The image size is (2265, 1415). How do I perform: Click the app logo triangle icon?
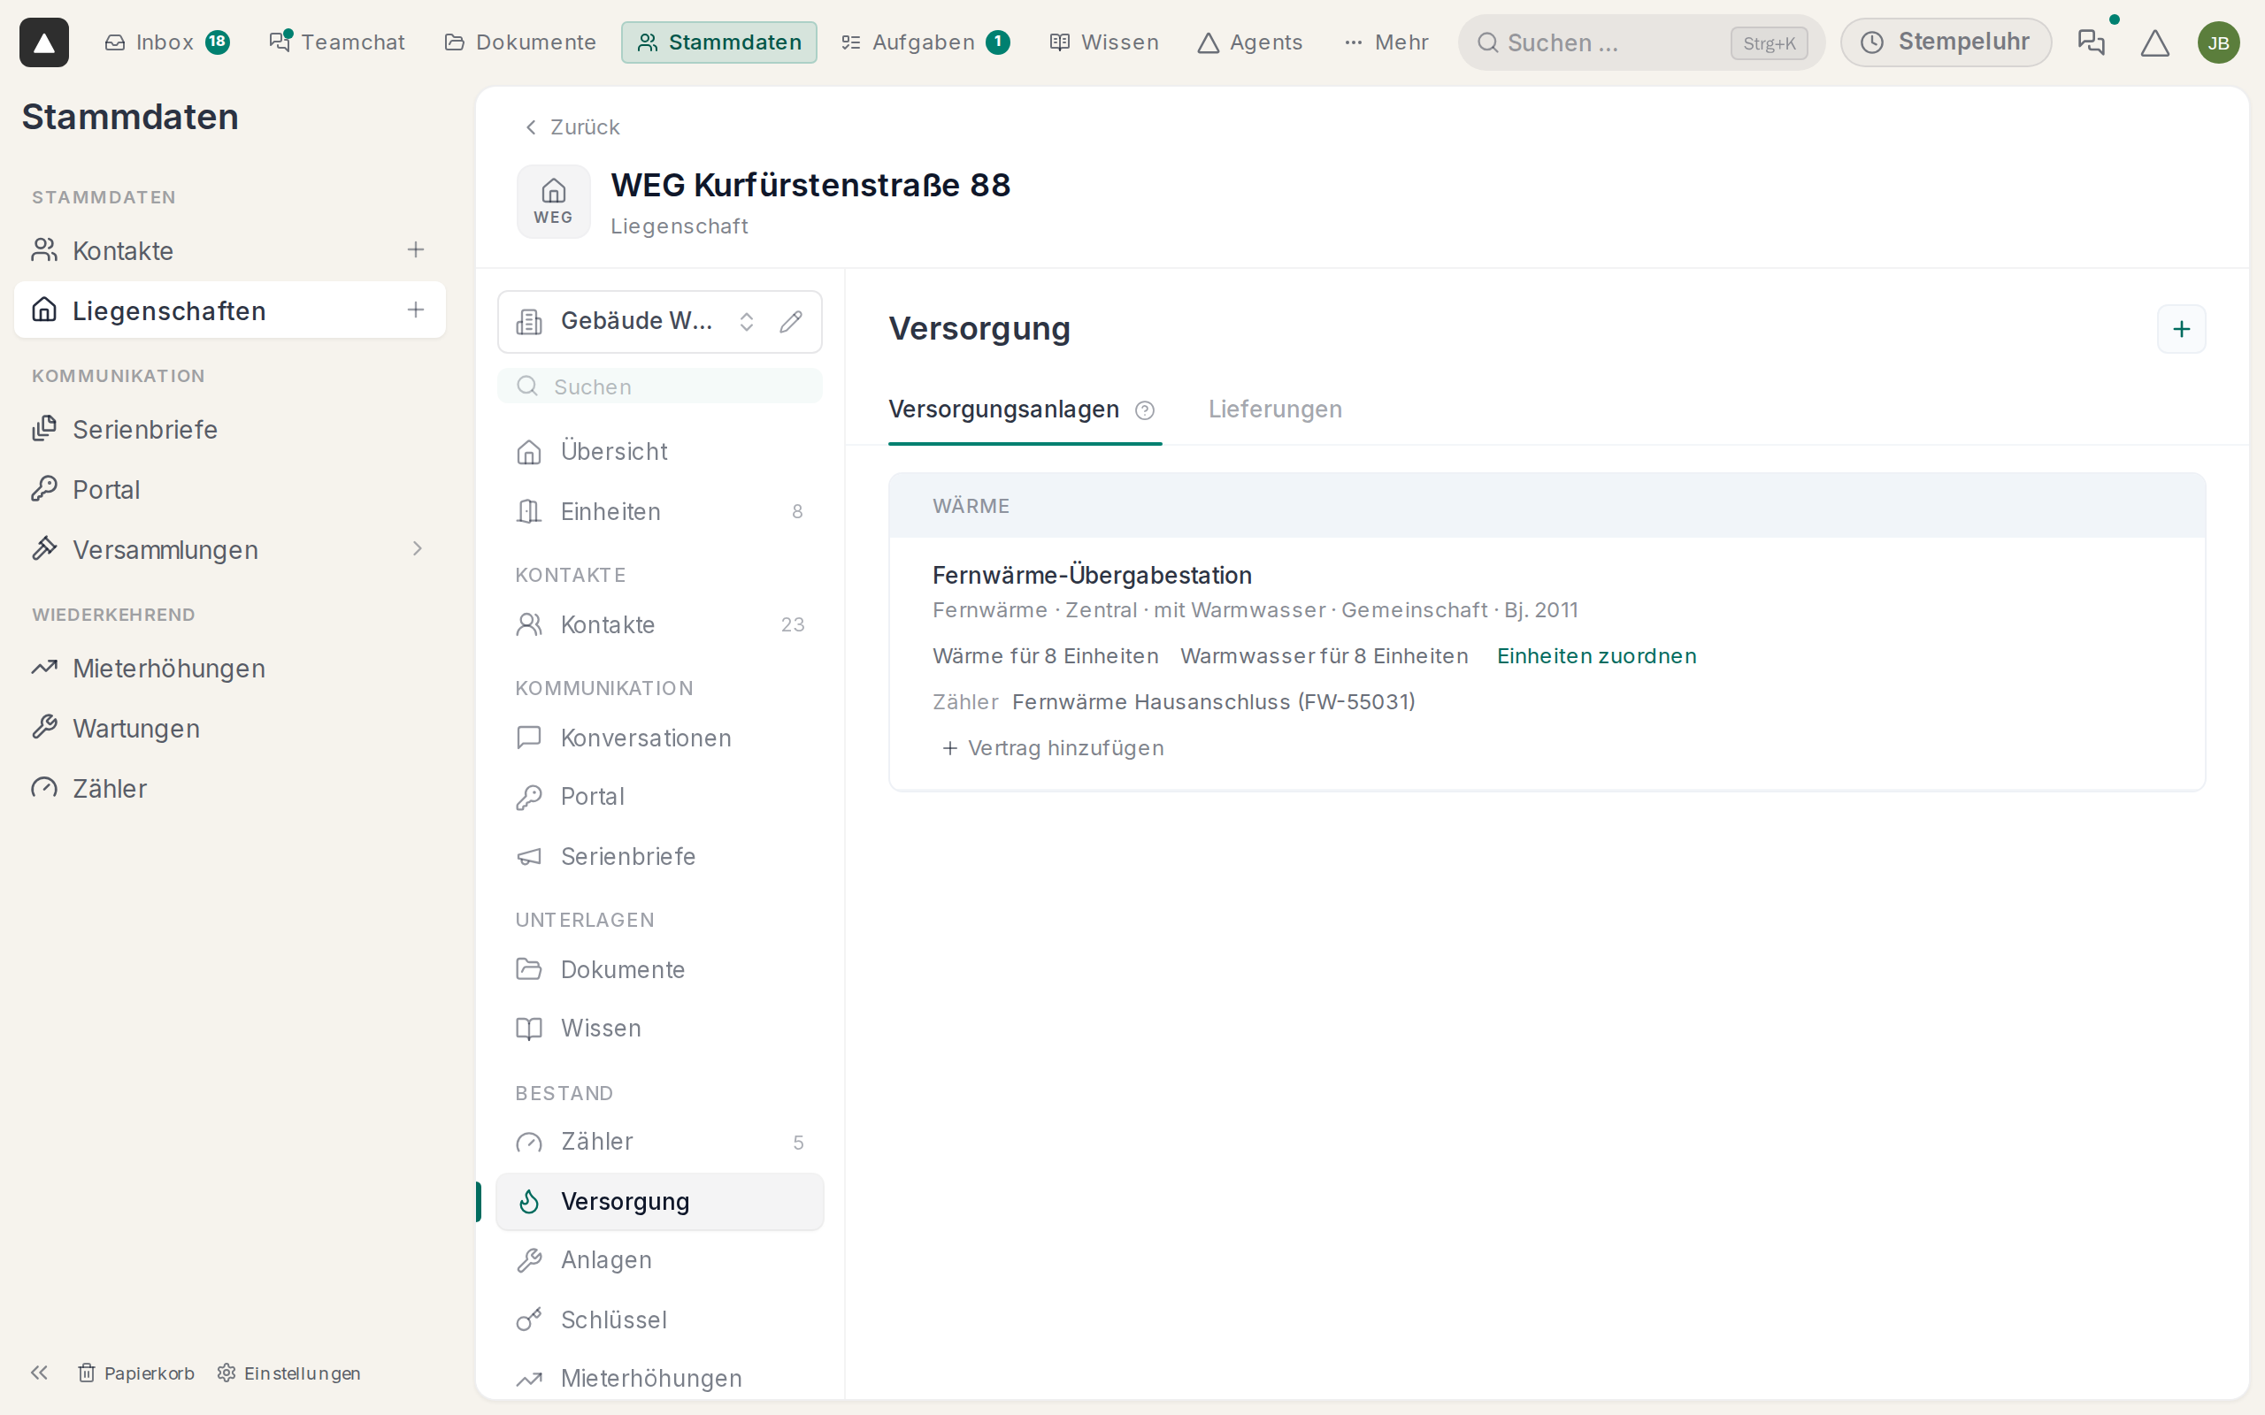(x=44, y=42)
